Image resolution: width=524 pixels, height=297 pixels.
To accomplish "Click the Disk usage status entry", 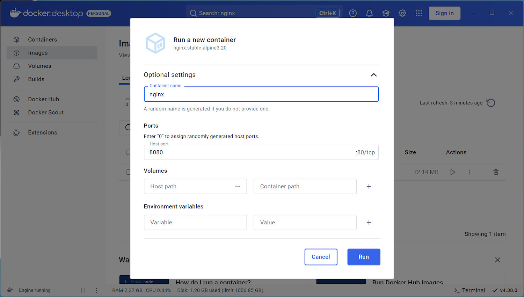I will pyautogui.click(x=220, y=290).
